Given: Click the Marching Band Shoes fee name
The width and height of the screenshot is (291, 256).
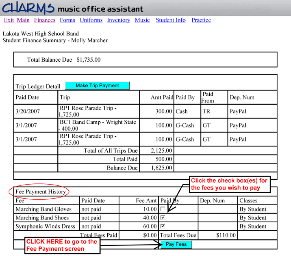Looking at the screenshot, I should [42, 217].
